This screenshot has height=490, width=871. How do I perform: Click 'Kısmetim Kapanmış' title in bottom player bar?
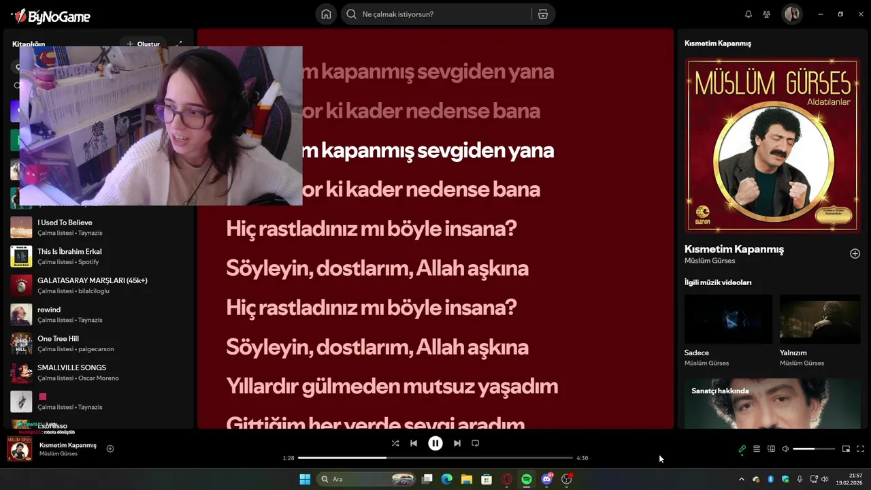(68, 445)
